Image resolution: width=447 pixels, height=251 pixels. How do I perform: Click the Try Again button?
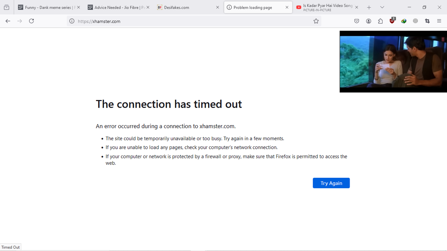point(331,183)
